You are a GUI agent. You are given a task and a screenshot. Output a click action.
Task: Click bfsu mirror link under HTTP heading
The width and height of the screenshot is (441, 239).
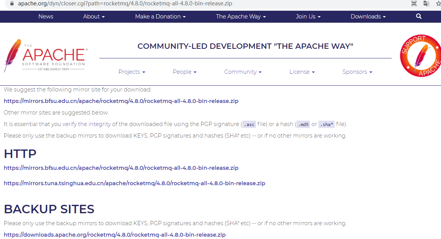[121, 168]
